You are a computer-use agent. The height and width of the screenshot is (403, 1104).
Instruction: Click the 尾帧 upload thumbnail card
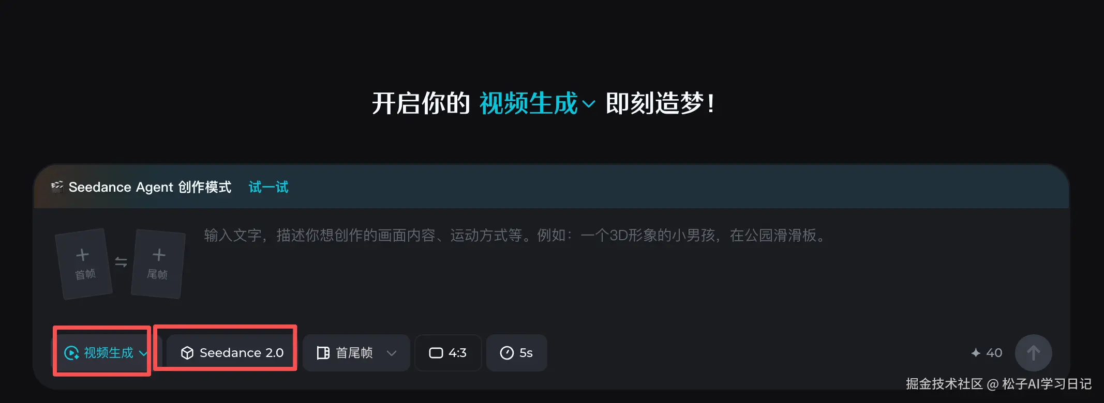pyautogui.click(x=158, y=263)
